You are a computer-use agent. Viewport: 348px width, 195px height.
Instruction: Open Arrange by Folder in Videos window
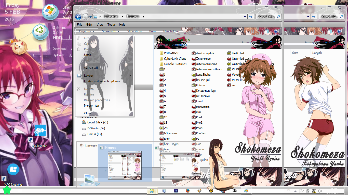tap(329, 42)
